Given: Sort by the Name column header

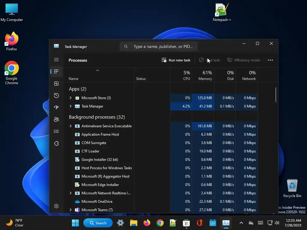Looking at the screenshot, I should 99,75.
